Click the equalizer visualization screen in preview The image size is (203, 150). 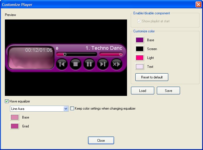pyautogui.click(x=31, y=58)
